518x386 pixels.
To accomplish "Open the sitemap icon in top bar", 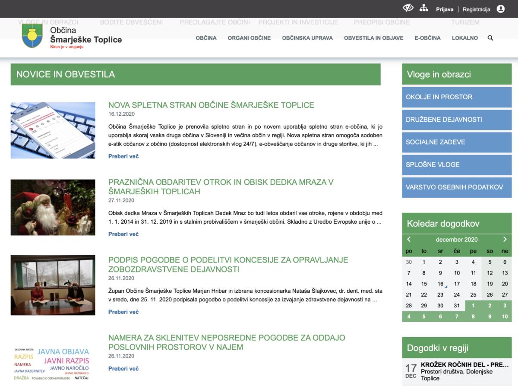I will tap(423, 9).
